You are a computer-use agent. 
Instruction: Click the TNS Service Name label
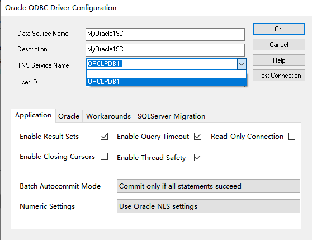coord(43,65)
